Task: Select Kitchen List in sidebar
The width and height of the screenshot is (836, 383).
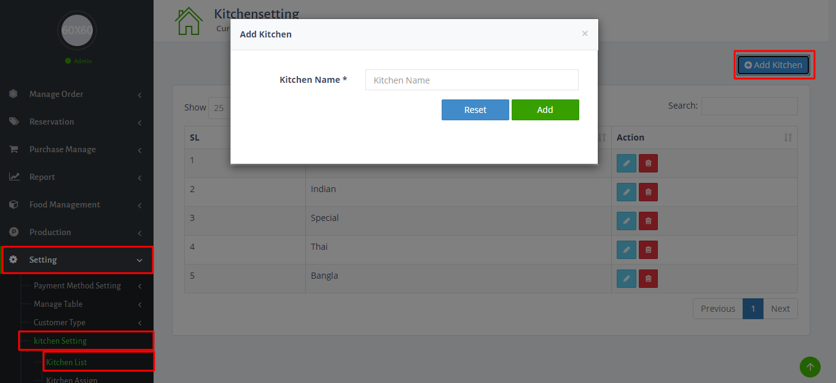Action: click(67, 362)
